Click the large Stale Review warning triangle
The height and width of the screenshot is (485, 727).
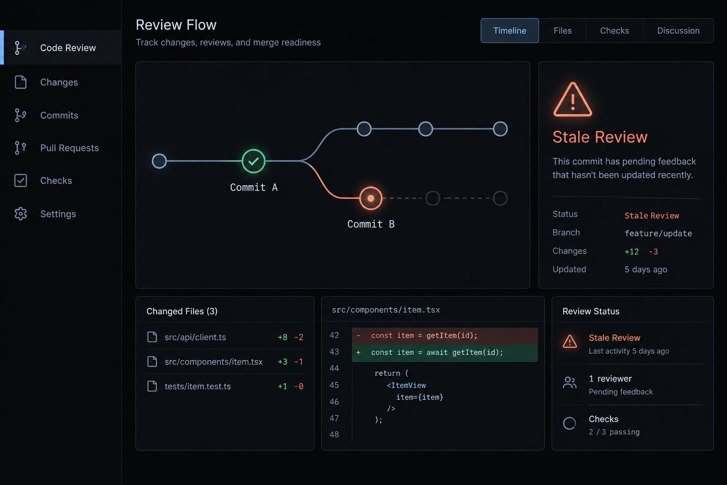[x=573, y=99]
